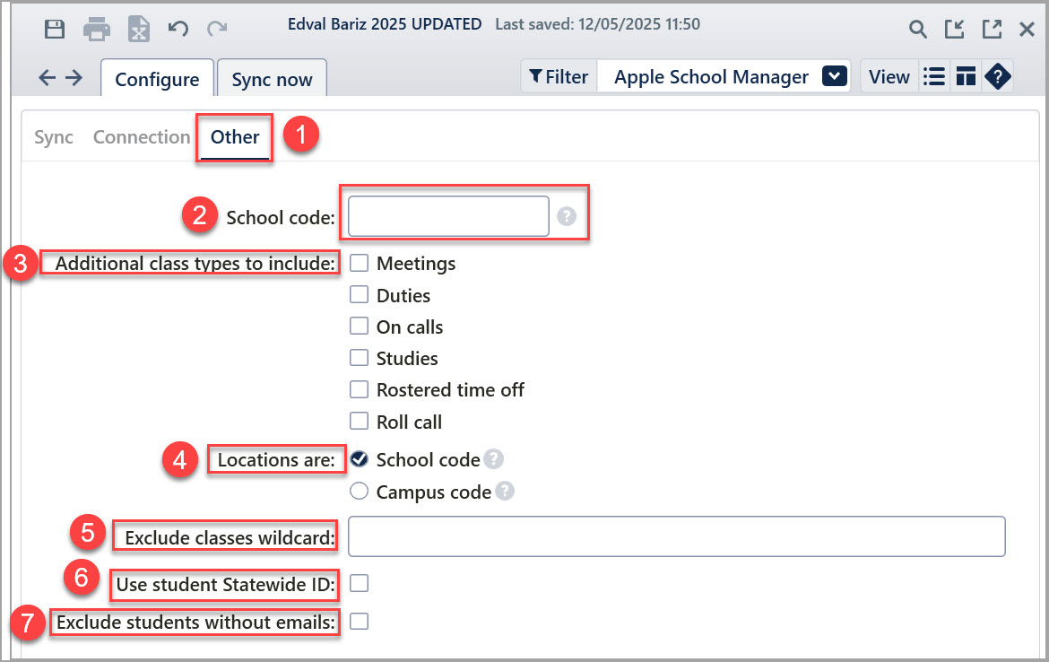The height and width of the screenshot is (662, 1049).
Task: Enable the Rostered time off checkbox
Action: pyautogui.click(x=360, y=389)
